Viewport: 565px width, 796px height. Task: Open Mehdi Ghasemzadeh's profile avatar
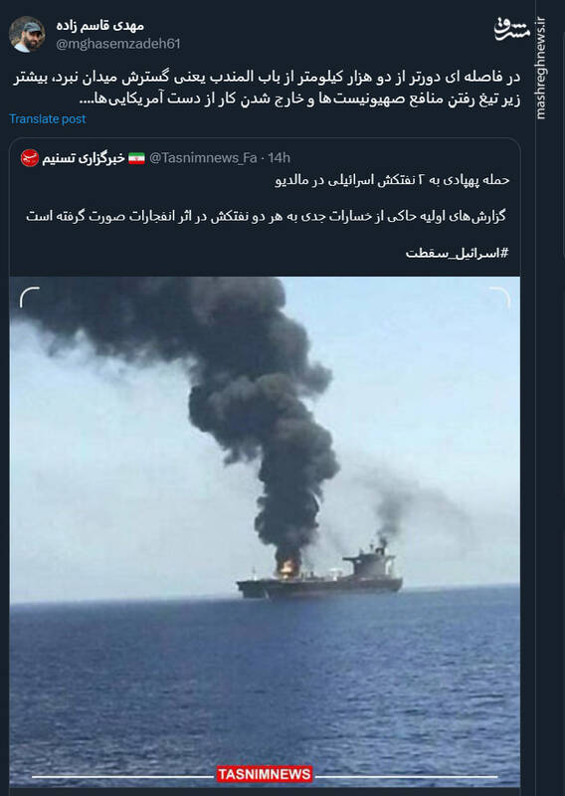pos(27,34)
